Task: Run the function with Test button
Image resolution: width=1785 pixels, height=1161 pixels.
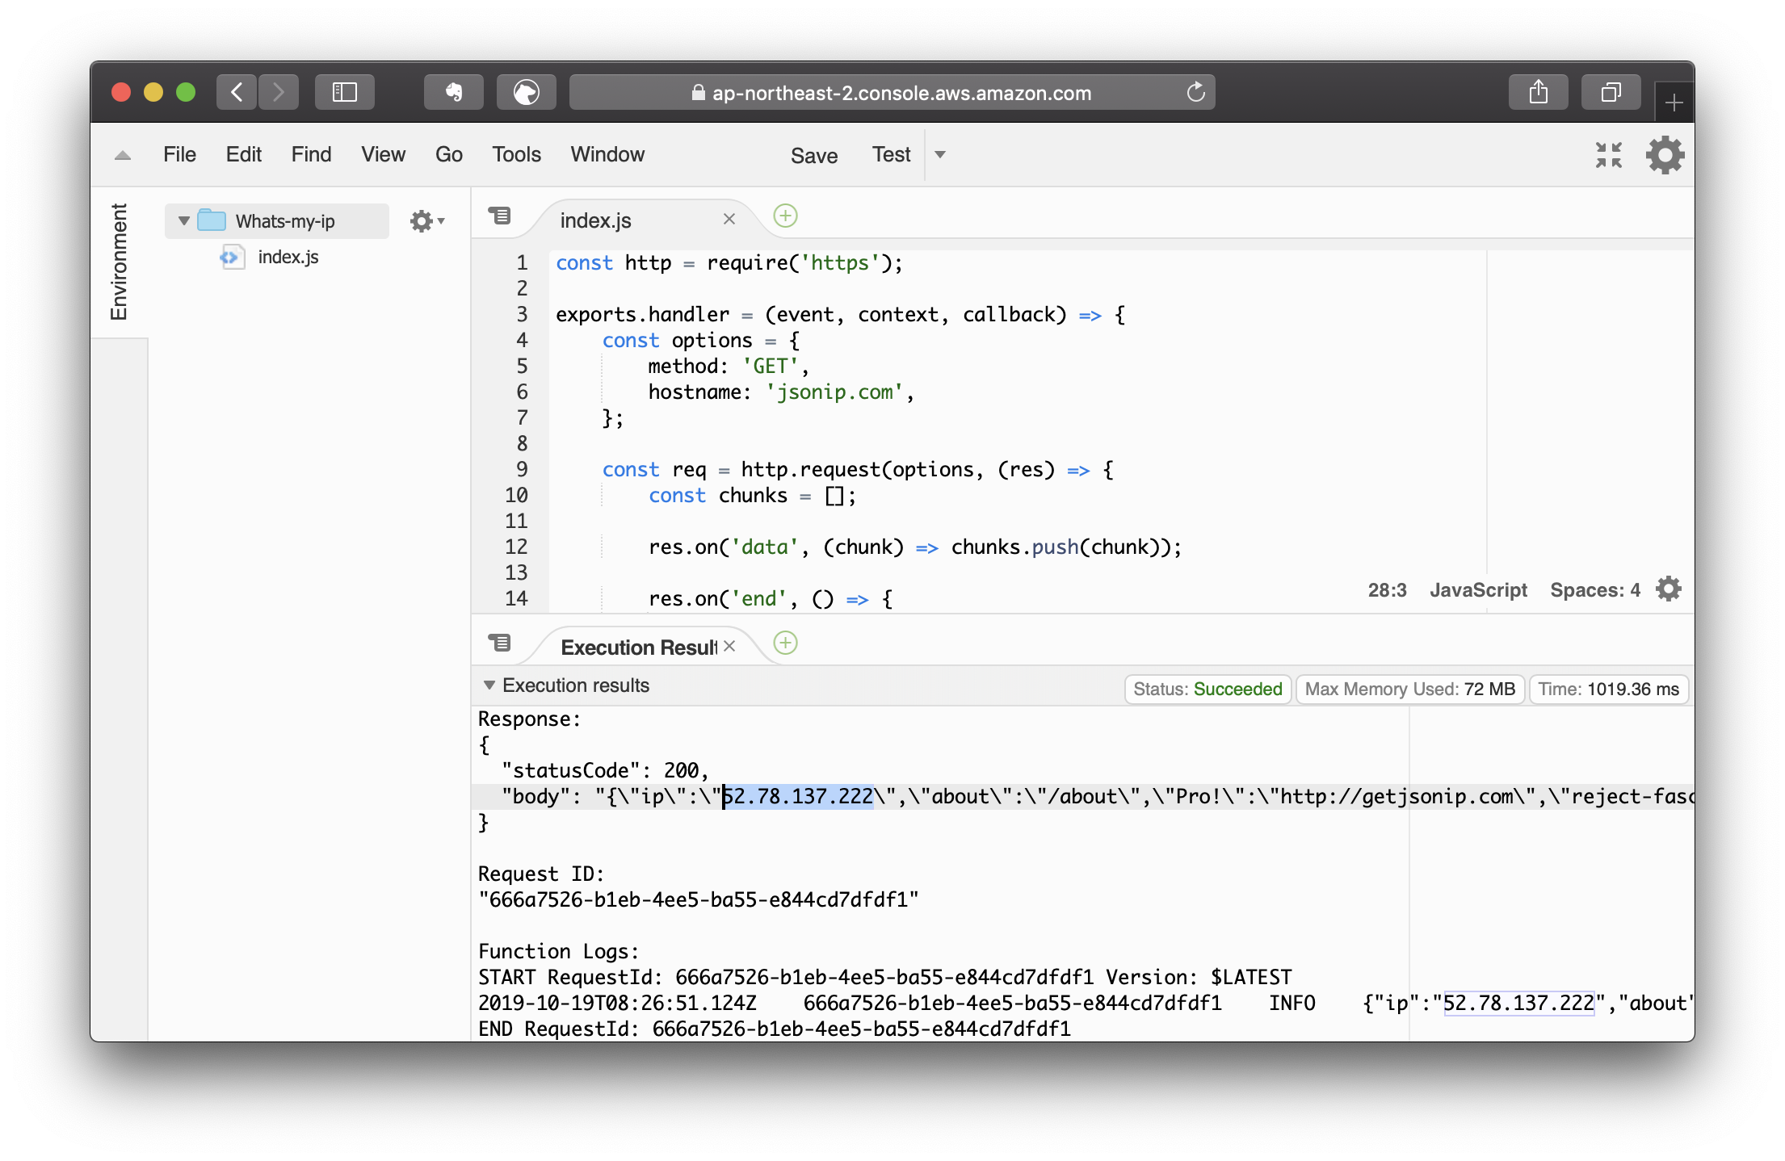Action: 891,154
